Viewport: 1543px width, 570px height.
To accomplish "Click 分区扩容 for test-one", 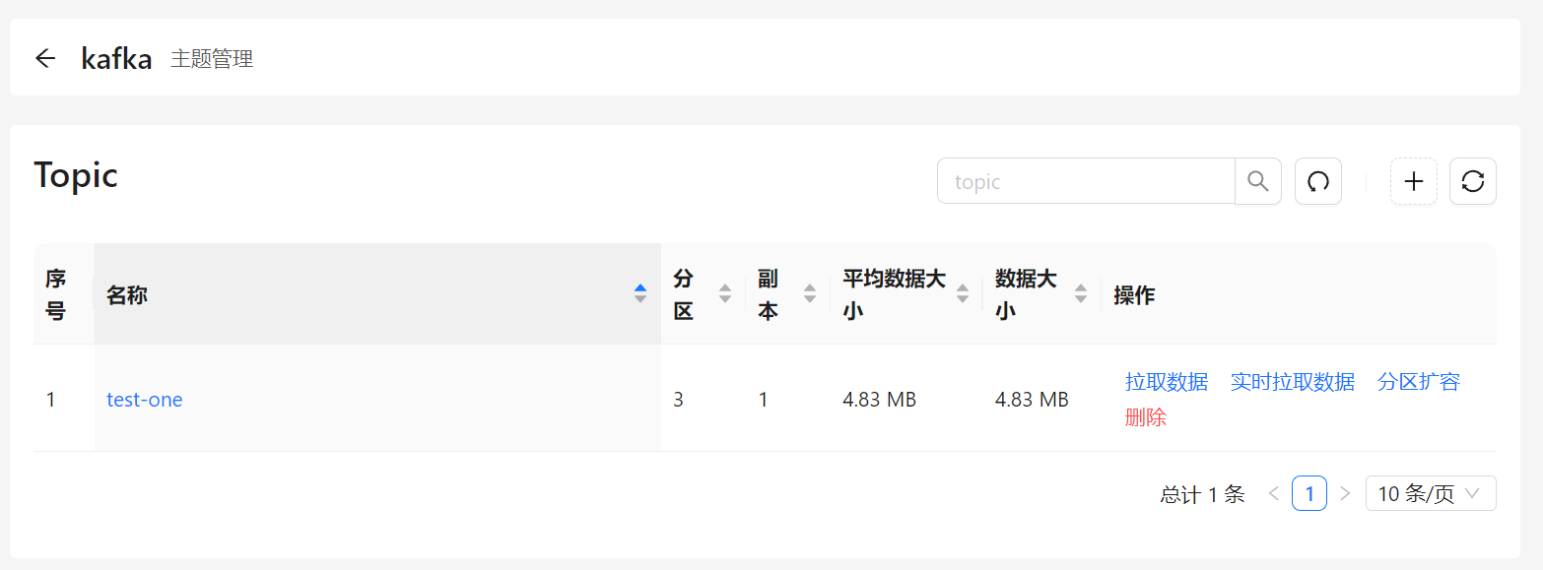I will 1419,382.
